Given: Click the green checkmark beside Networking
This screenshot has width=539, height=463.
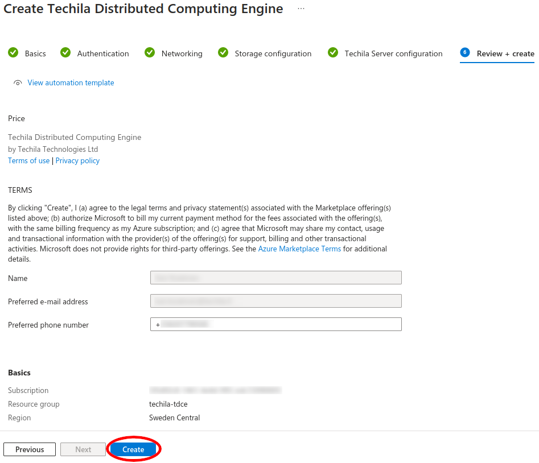Looking at the screenshot, I should coord(150,53).
